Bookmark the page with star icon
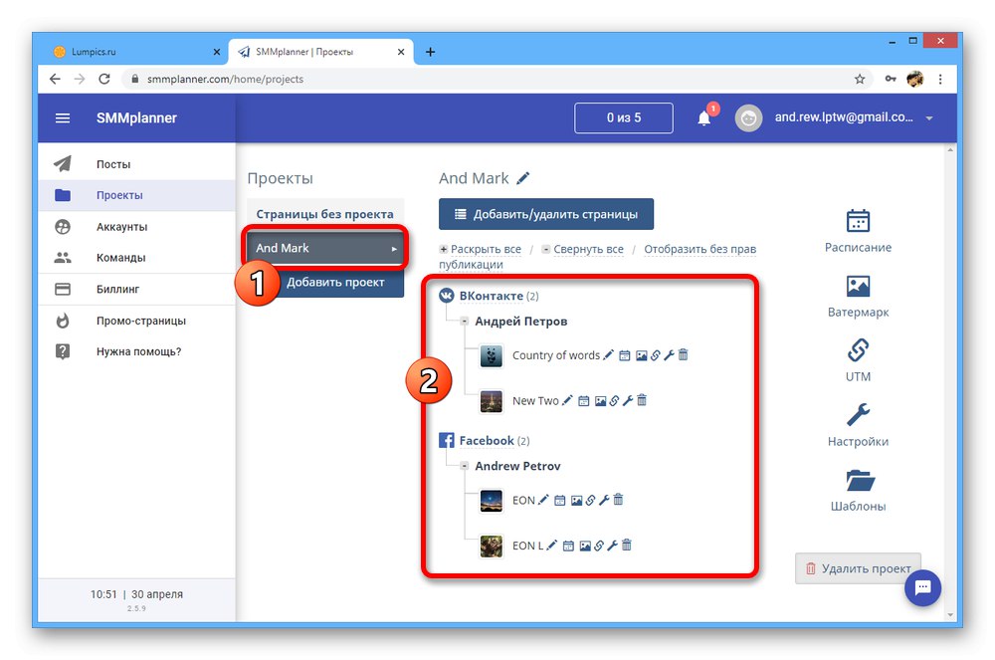 860,79
